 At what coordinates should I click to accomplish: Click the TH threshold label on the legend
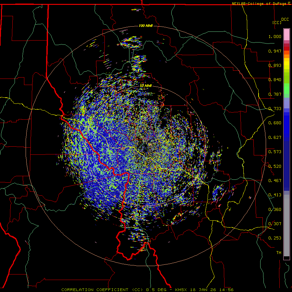(279, 253)
